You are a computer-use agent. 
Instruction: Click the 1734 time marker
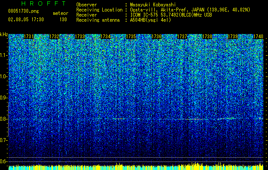pyautogui.click(x=106, y=37)
